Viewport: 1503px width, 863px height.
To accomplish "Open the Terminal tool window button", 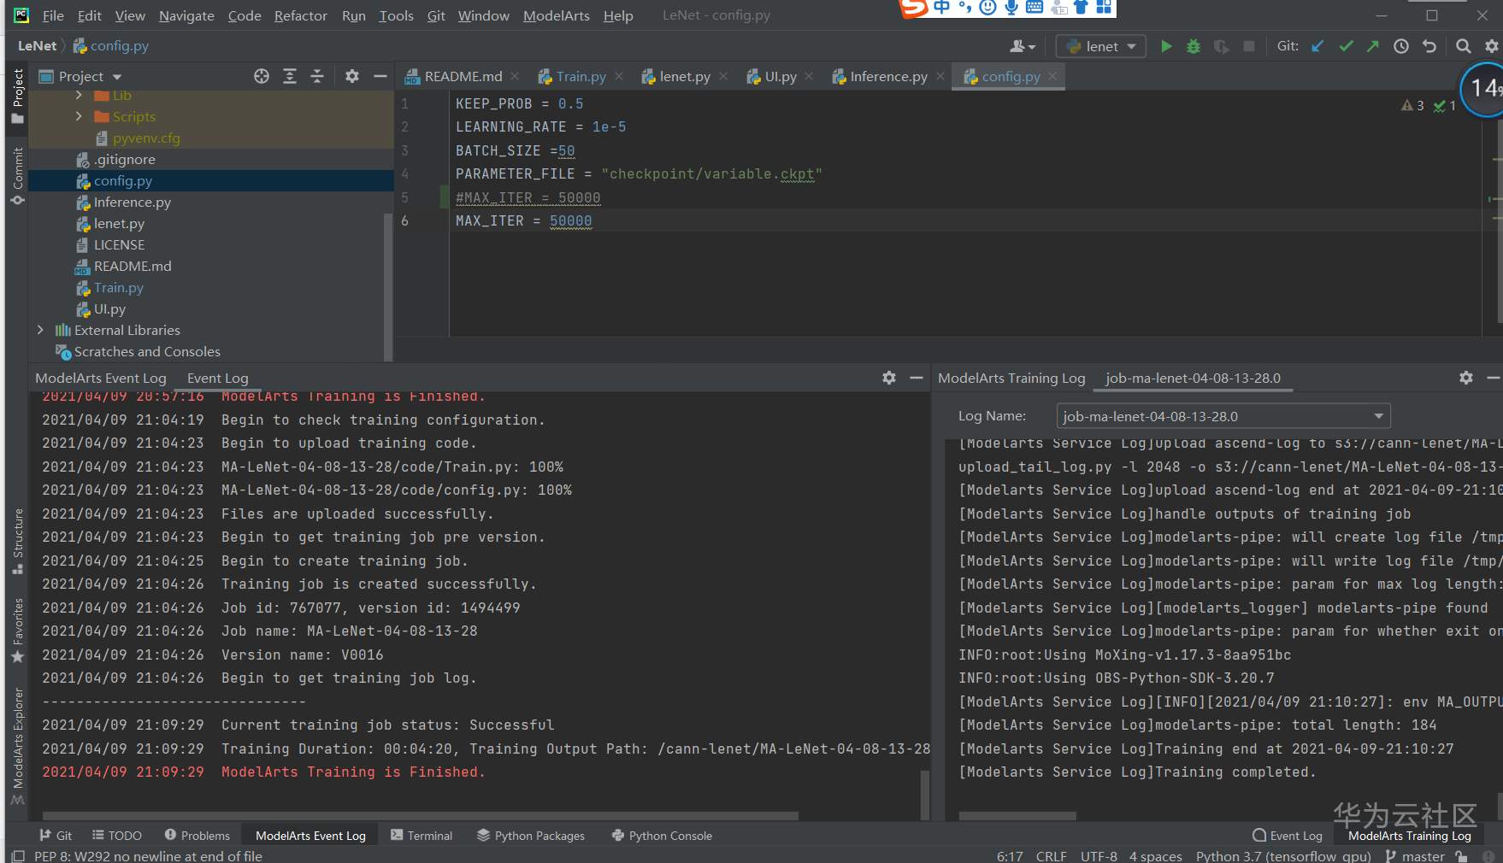I will 421,836.
